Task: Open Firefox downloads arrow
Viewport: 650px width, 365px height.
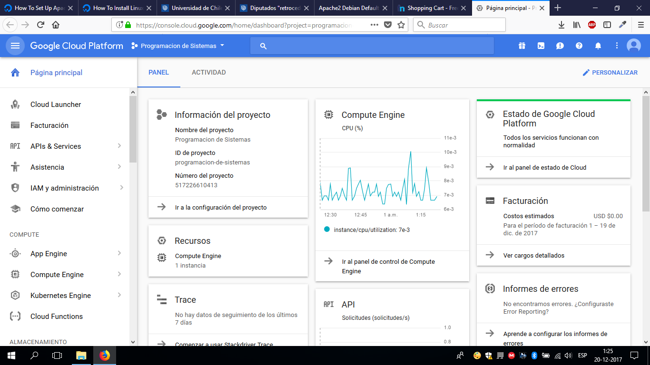Action: 561,25
